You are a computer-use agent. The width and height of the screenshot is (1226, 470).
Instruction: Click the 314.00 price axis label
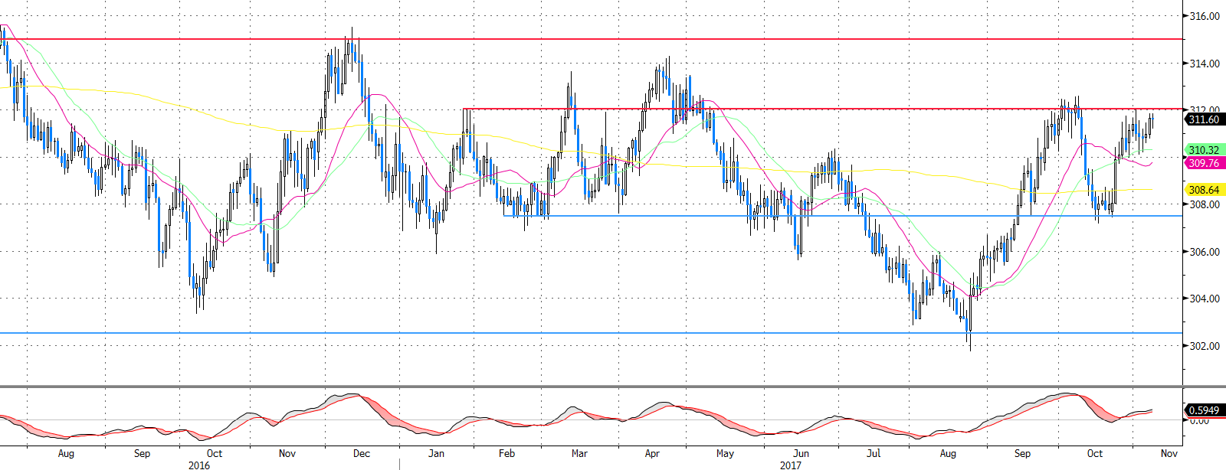click(x=1205, y=64)
